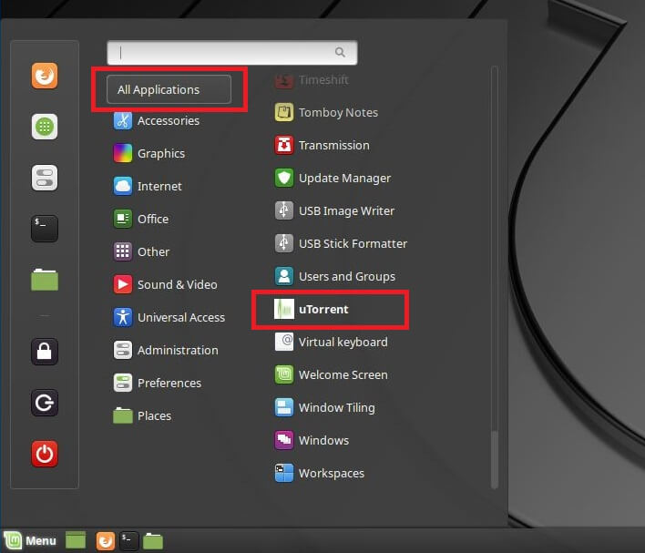Click the USB Stick Formatter icon
Viewport: 645px width, 553px height.
[x=284, y=243]
